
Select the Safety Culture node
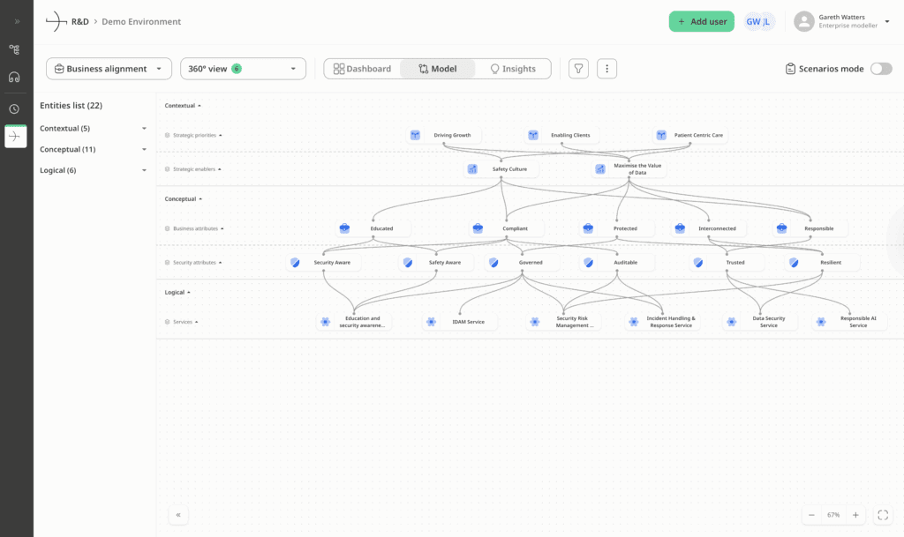(501, 169)
